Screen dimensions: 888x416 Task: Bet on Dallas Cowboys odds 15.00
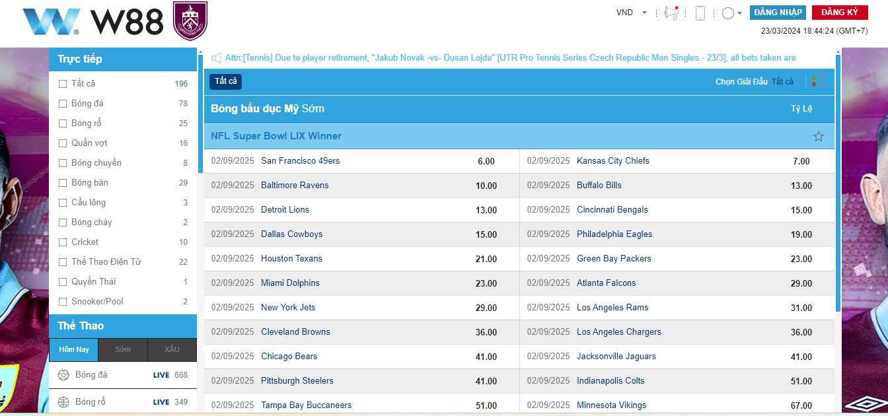point(486,234)
